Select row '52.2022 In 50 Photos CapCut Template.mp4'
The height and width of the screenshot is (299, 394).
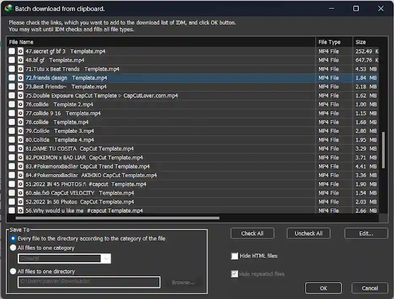tap(193, 202)
